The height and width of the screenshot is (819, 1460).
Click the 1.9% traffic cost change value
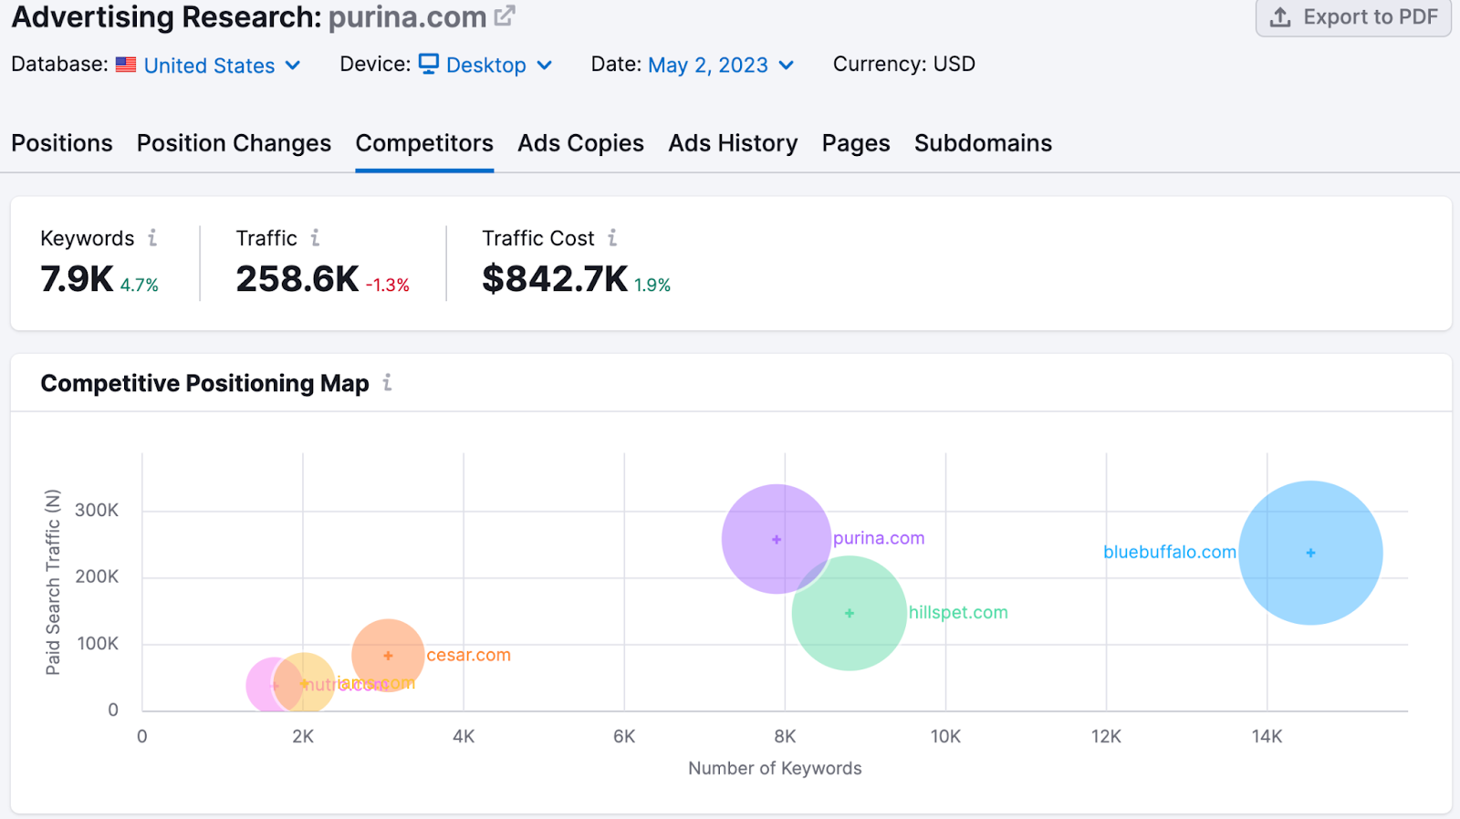coord(652,285)
